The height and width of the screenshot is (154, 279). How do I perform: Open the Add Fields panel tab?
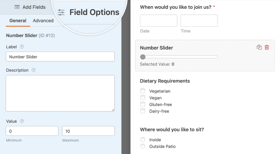pos(30,7)
